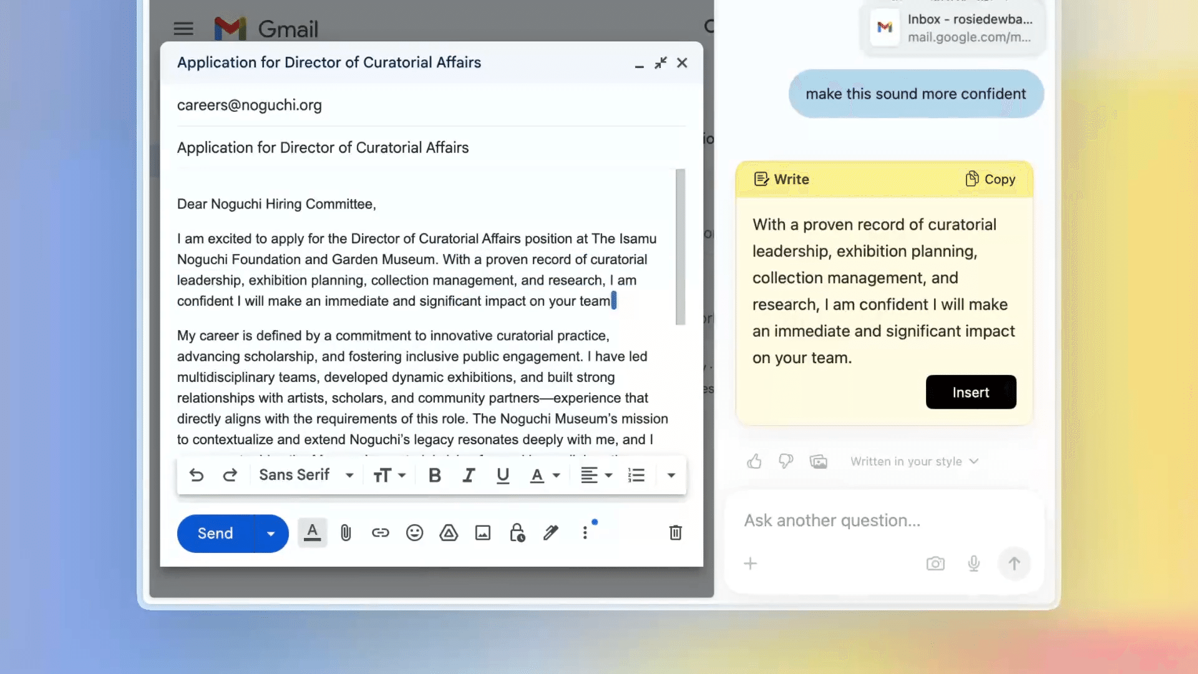This screenshot has width=1198, height=674.
Task: Toggle confidential mode lock icon
Action: tap(517, 533)
